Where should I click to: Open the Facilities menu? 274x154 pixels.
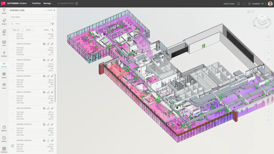(x=36, y=3)
